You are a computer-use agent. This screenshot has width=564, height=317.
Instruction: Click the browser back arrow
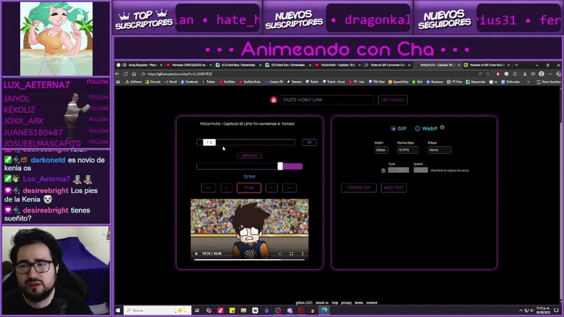coord(117,74)
